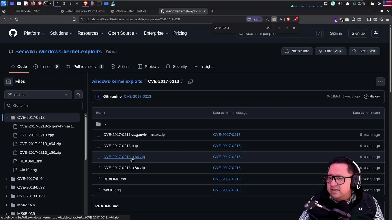Open the browser extensions puzzle icon
Screen dimensions: 392x220
click(353, 19)
